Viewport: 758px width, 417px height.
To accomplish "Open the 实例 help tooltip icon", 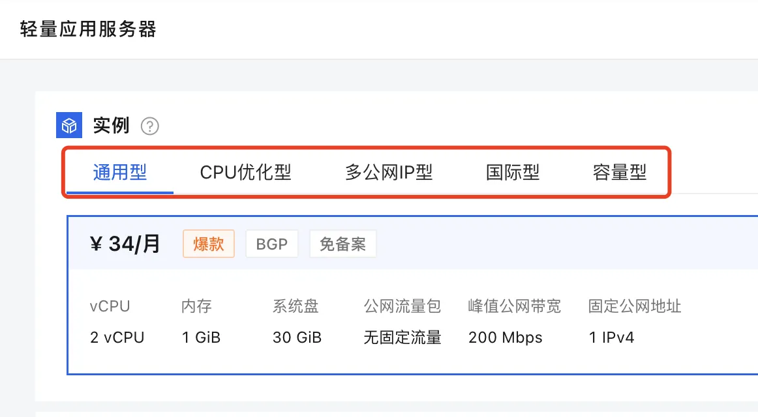I will (x=150, y=125).
